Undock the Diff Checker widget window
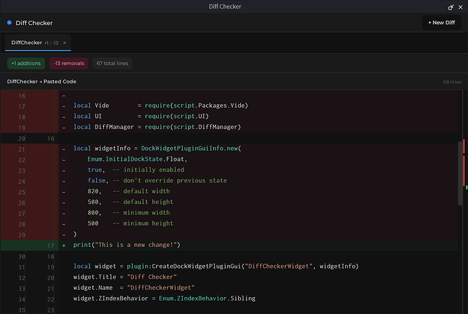468x314 pixels. point(451,7)
